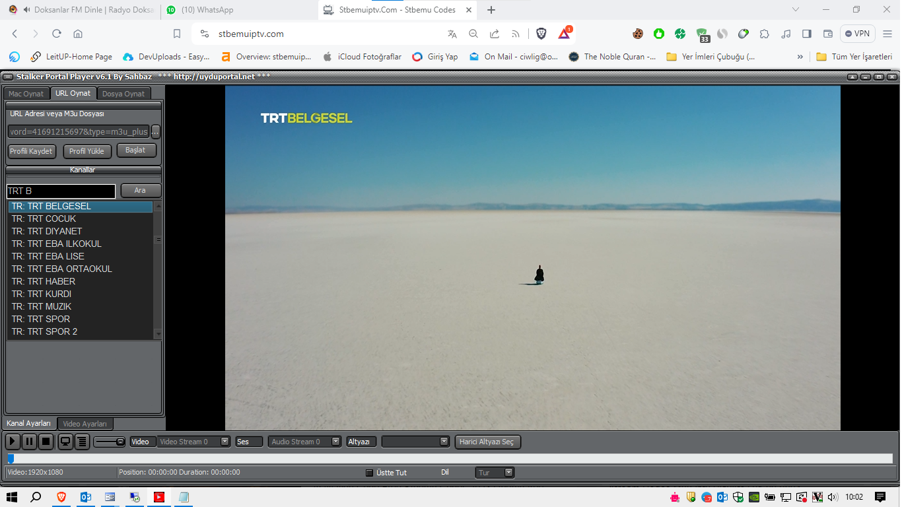
Task: Expand hidden bookmarks with the » chevron
Action: (800, 57)
